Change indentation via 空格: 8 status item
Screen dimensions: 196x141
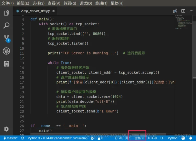(139, 138)
